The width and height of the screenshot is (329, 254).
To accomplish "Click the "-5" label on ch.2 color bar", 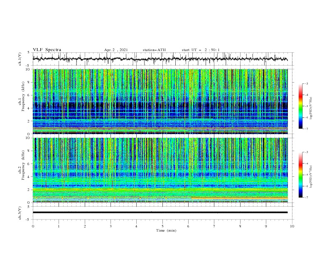I will (x=307, y=175).
